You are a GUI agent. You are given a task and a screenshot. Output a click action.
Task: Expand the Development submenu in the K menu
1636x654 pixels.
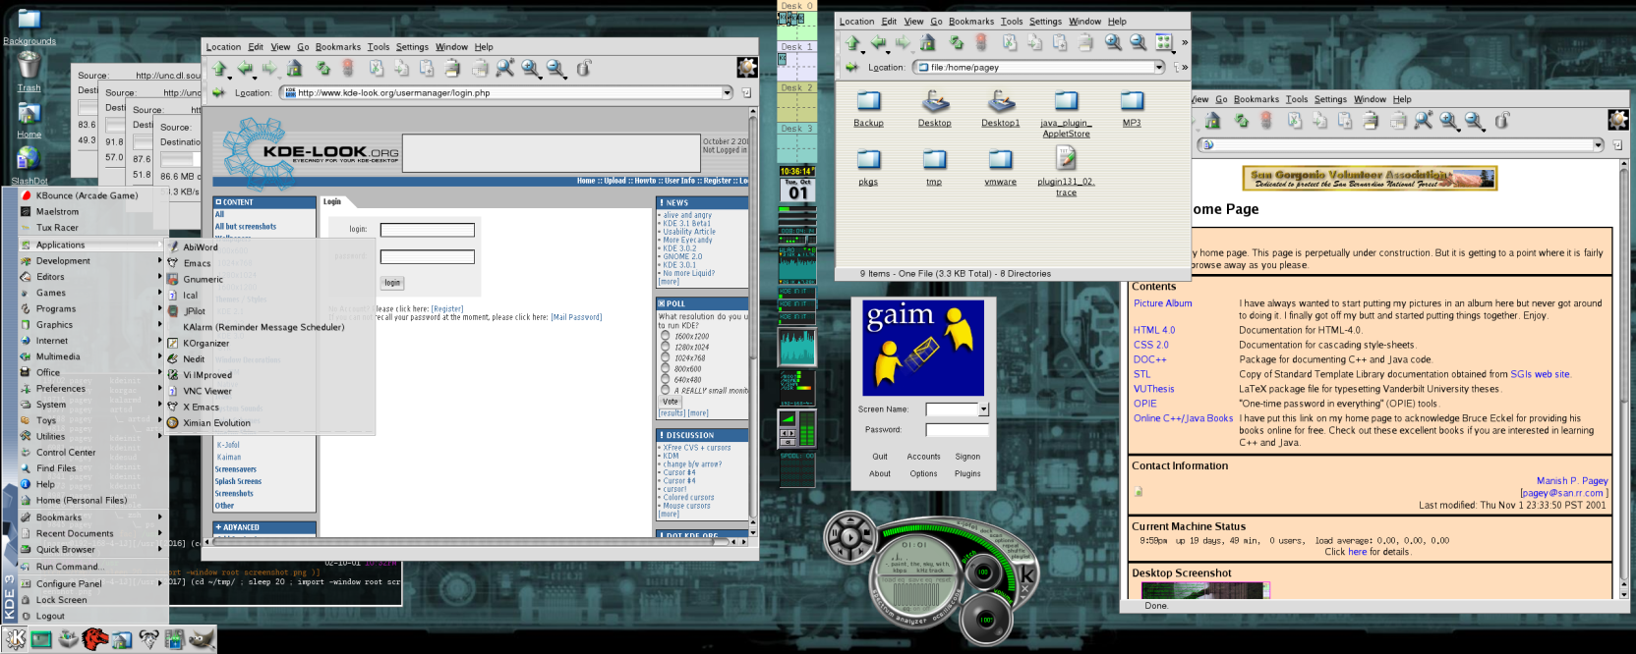[x=94, y=261]
